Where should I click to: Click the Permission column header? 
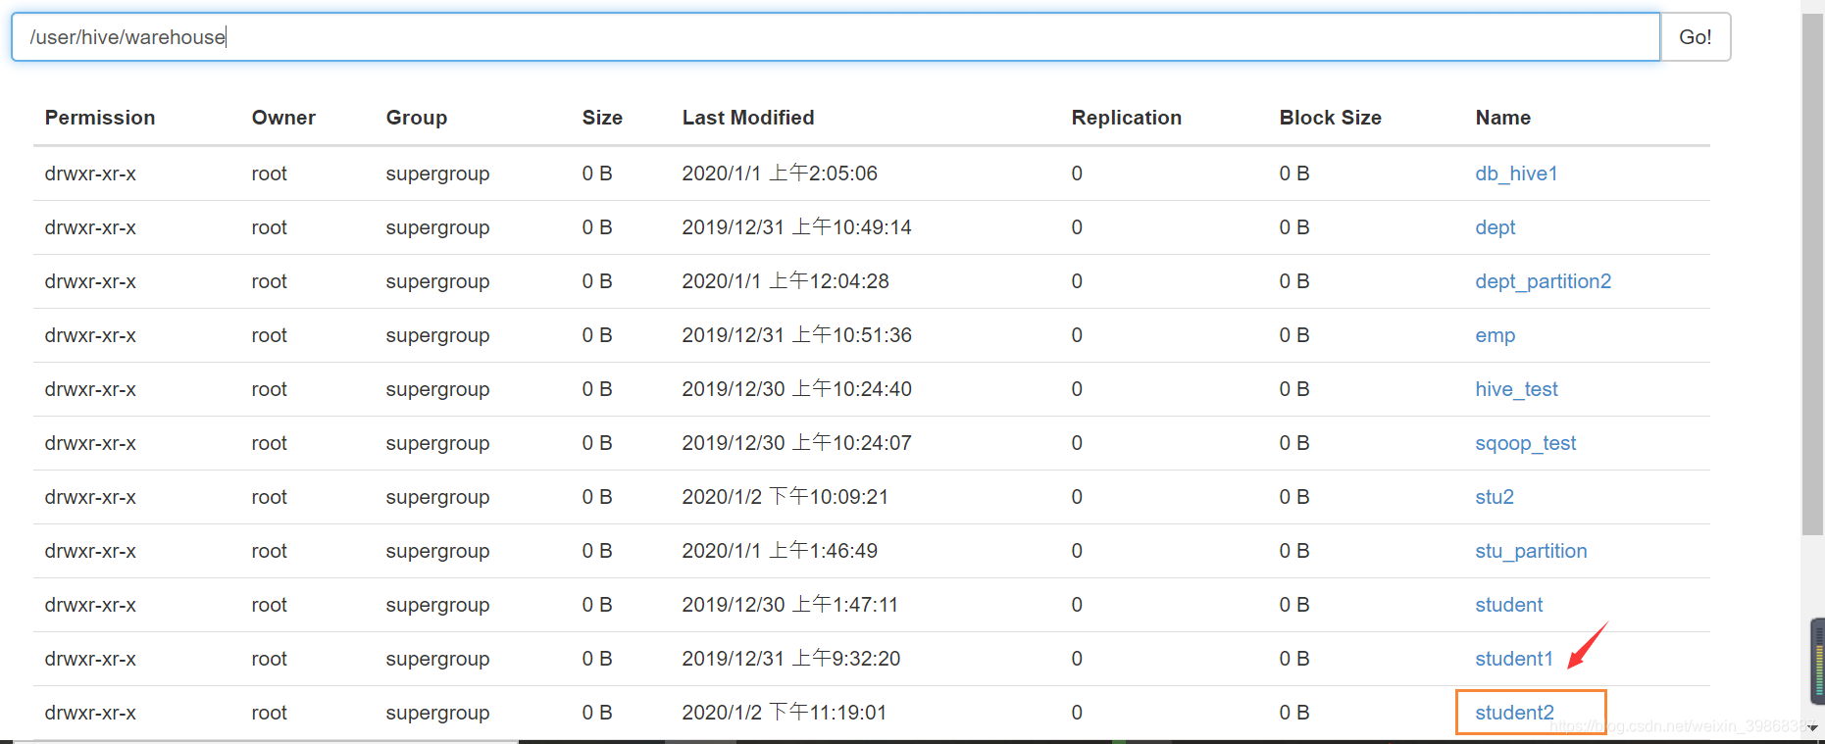[x=100, y=118]
